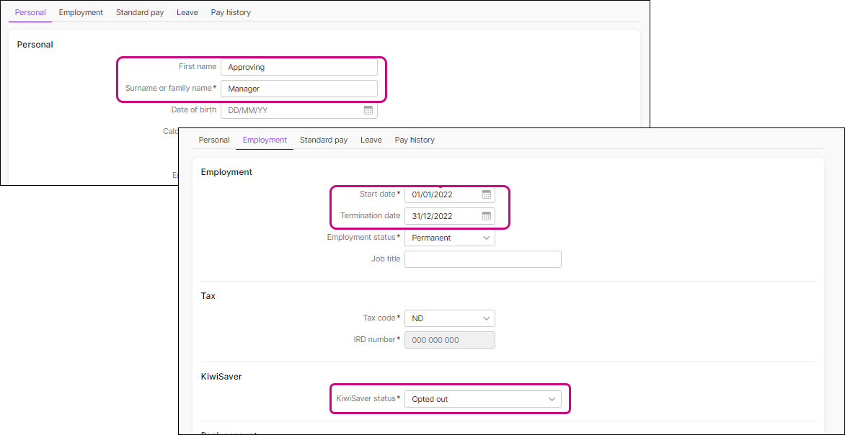845x435 pixels.
Task: Open the Tax code dropdown
Action: click(449, 318)
